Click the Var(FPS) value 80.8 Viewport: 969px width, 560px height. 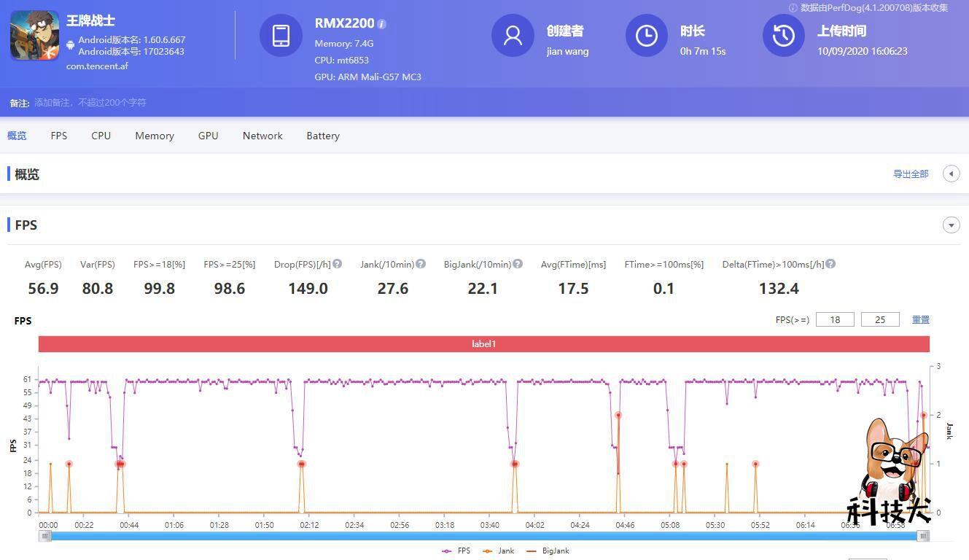[x=98, y=289]
